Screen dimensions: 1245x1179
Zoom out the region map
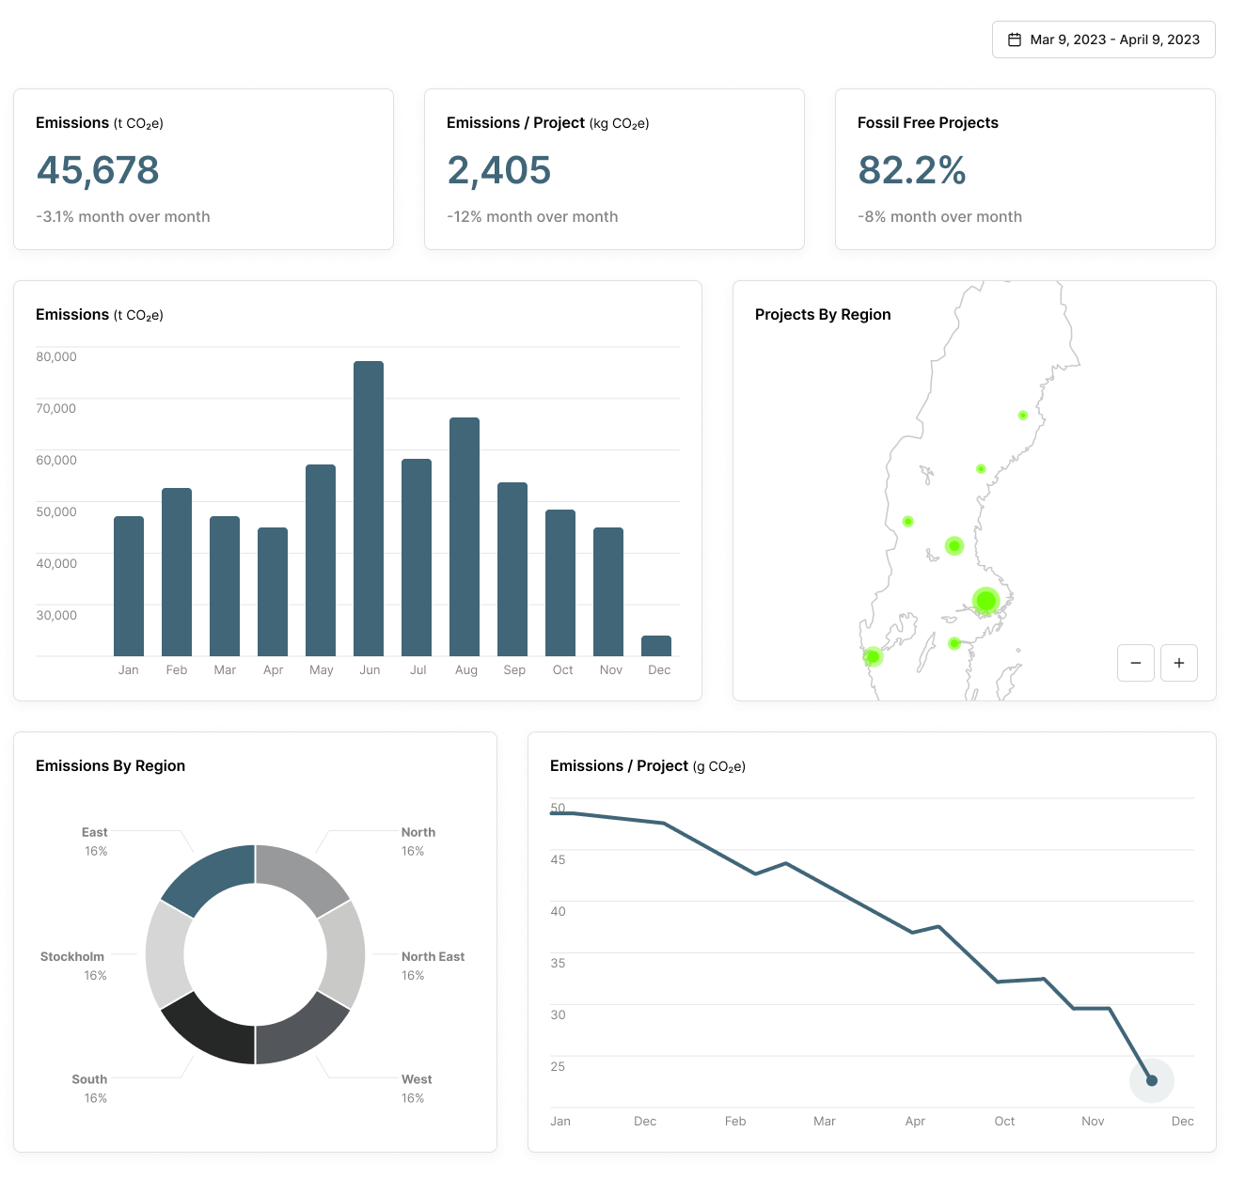pyautogui.click(x=1135, y=663)
